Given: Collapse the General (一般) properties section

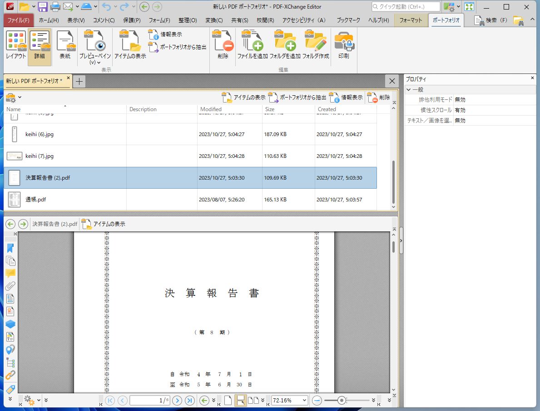Looking at the screenshot, I should click(409, 90).
